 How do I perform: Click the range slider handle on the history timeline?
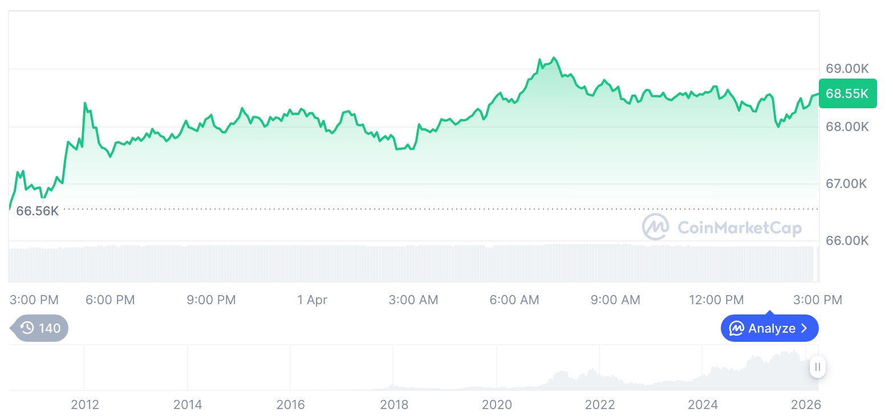pos(818,367)
